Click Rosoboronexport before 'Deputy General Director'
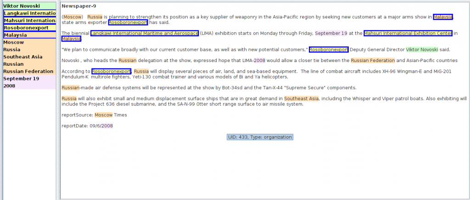 [329, 50]
